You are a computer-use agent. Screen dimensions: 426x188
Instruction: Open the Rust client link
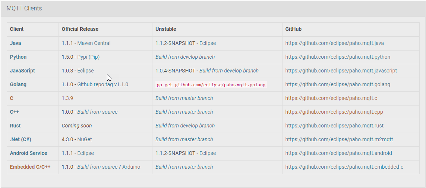click(15, 126)
